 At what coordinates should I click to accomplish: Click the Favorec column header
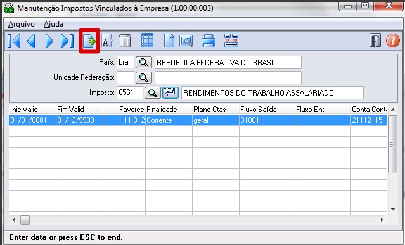(124, 110)
